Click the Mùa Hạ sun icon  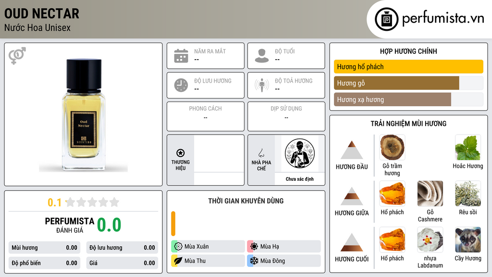(254, 247)
